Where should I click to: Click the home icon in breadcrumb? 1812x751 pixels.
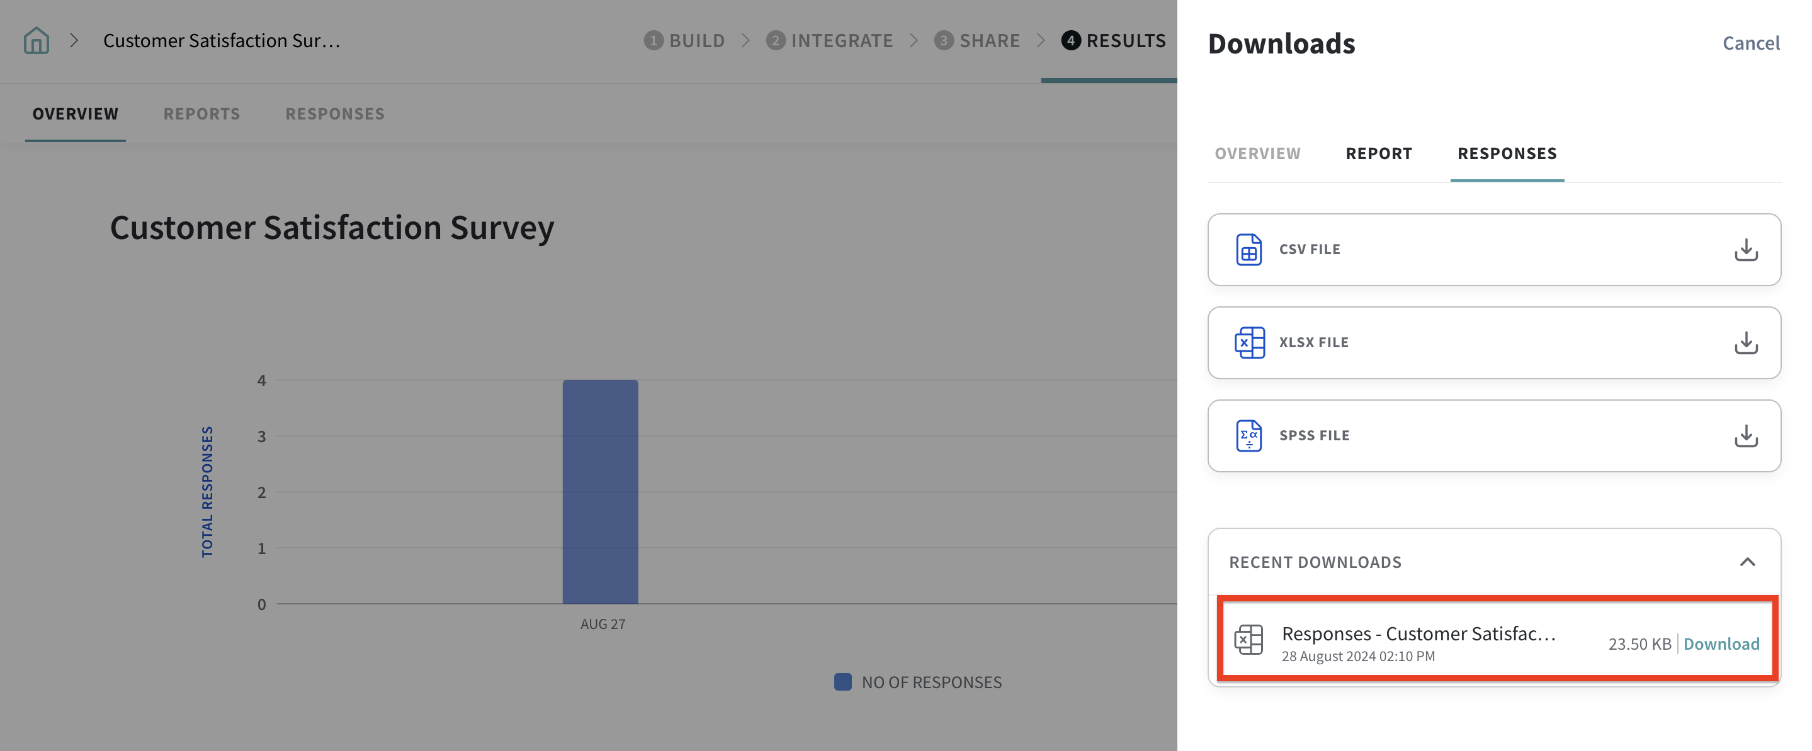click(36, 40)
